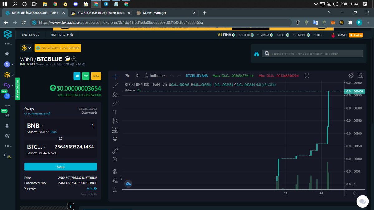Select the pitchfork drawing tool

115,94
